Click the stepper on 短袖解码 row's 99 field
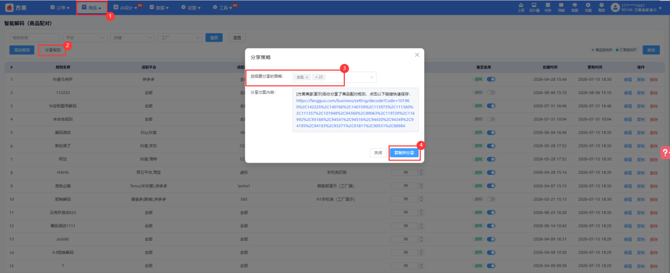 tap(420, 199)
